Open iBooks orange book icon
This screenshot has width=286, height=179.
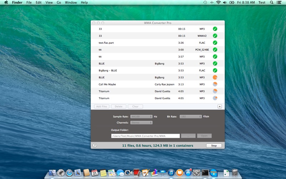tap(180, 173)
